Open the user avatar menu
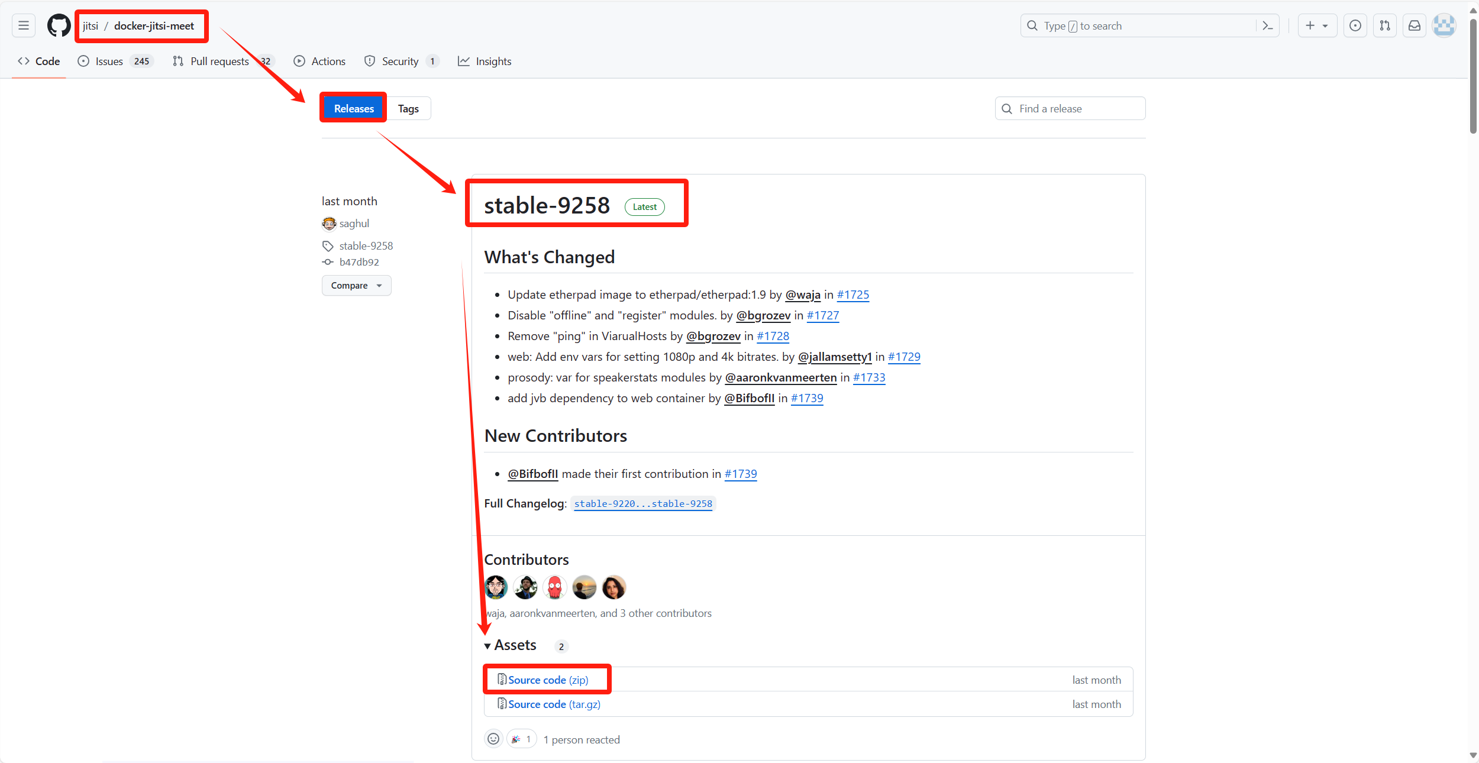The image size is (1479, 763). 1444,25
